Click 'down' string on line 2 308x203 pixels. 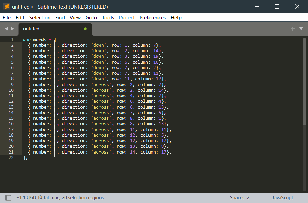[x=98, y=45]
